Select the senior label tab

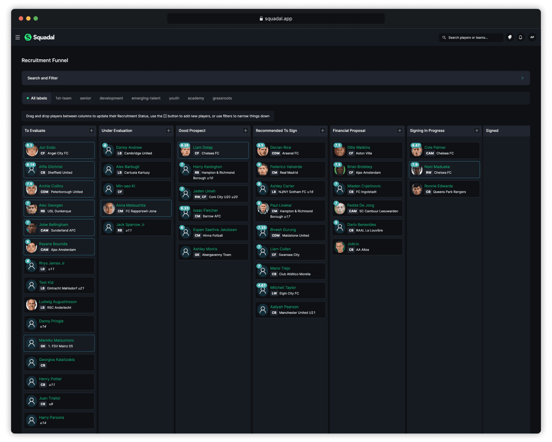pyautogui.click(x=85, y=98)
